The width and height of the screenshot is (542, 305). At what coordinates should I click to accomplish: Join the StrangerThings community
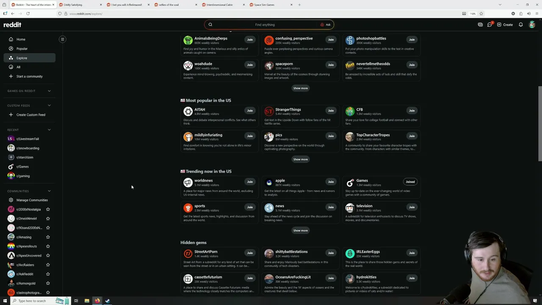click(x=331, y=111)
